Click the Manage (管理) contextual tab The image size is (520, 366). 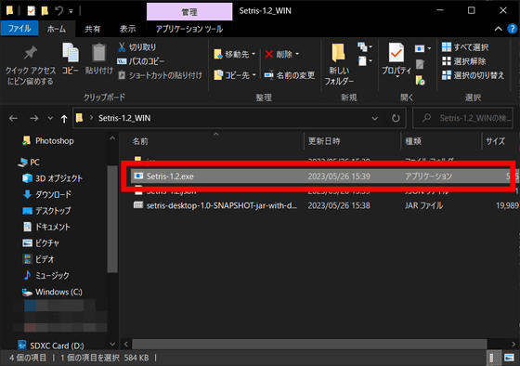coord(189,12)
